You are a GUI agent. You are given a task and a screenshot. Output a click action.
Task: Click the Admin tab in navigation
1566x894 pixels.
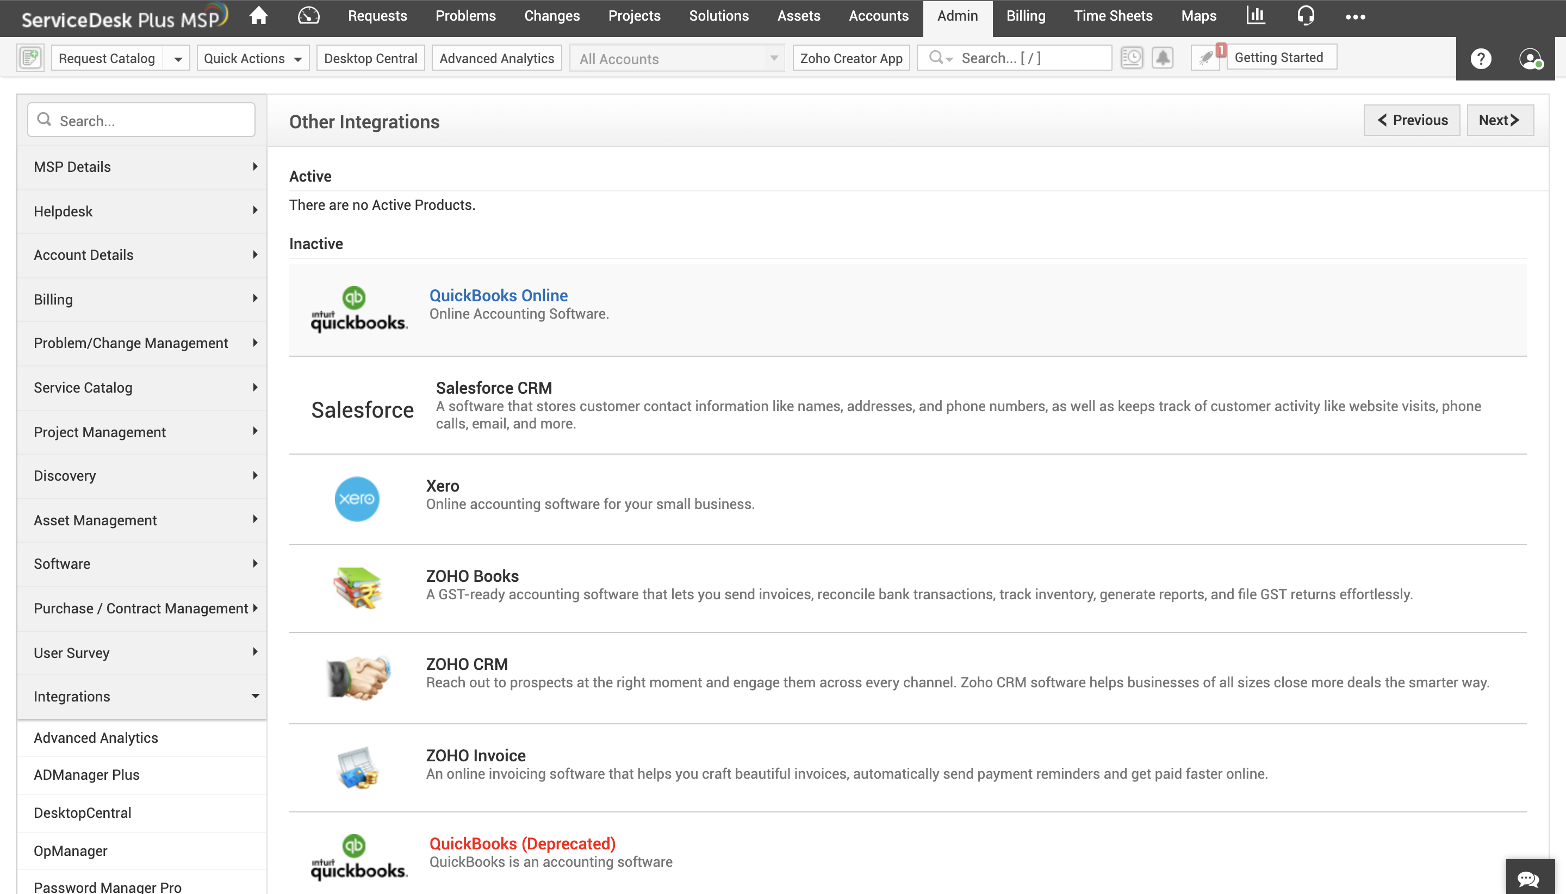point(957,16)
